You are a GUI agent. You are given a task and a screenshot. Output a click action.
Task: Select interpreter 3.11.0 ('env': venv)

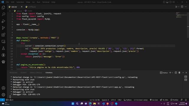(141, 100)
